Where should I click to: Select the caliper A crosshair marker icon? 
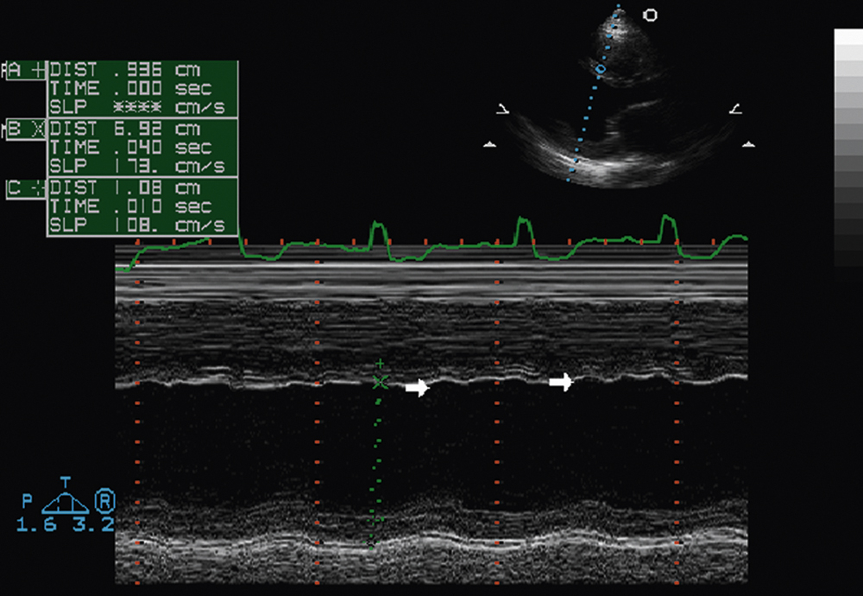tap(36, 69)
